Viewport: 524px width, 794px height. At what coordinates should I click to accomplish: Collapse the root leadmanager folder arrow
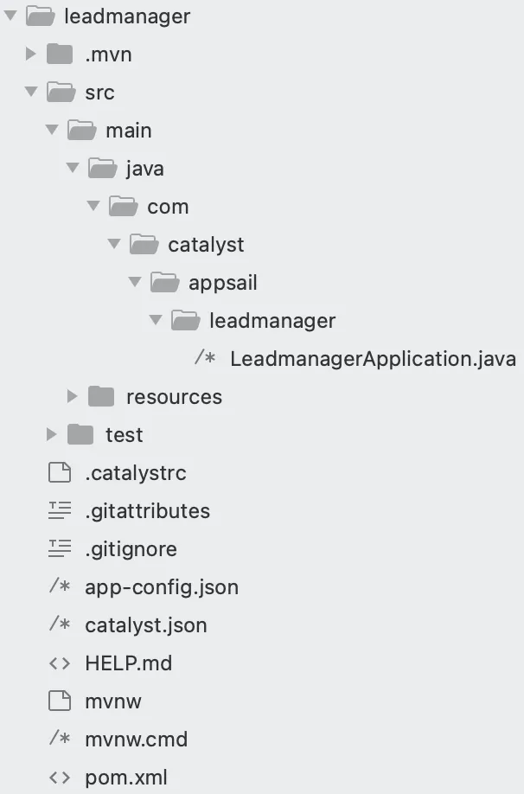pyautogui.click(x=10, y=16)
